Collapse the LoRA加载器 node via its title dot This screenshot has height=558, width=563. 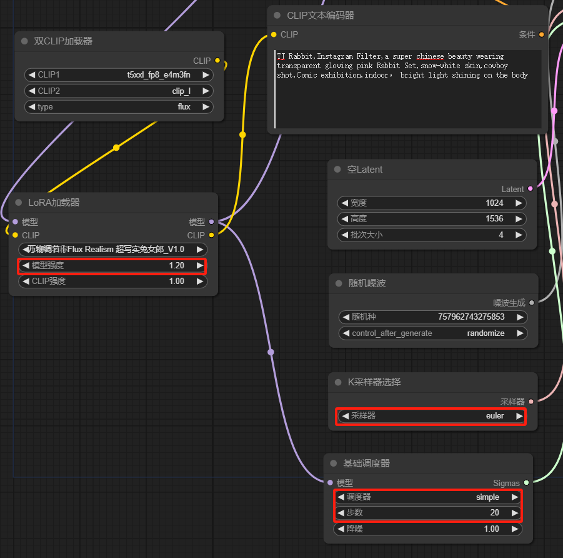[19, 203]
